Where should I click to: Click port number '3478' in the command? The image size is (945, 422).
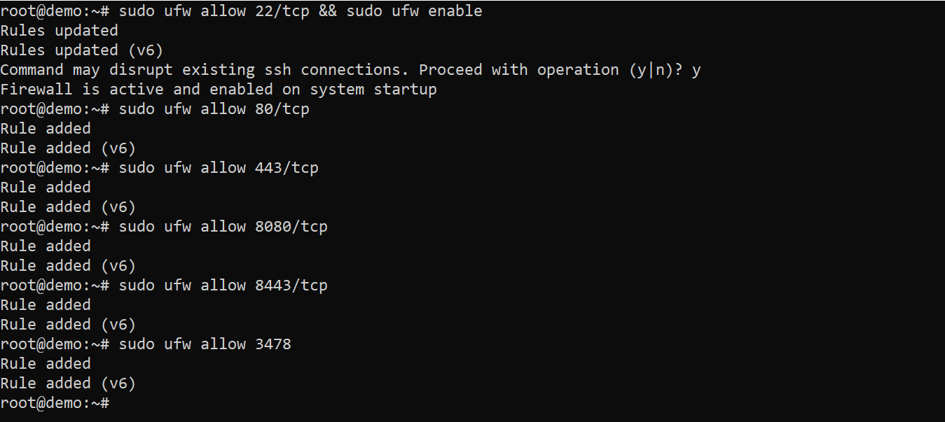pyautogui.click(x=273, y=344)
